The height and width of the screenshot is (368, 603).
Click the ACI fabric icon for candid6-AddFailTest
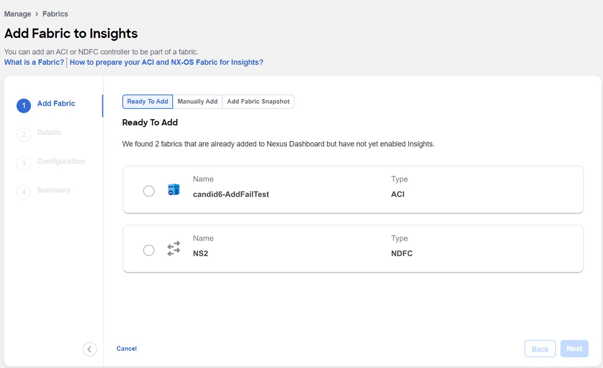pyautogui.click(x=174, y=189)
